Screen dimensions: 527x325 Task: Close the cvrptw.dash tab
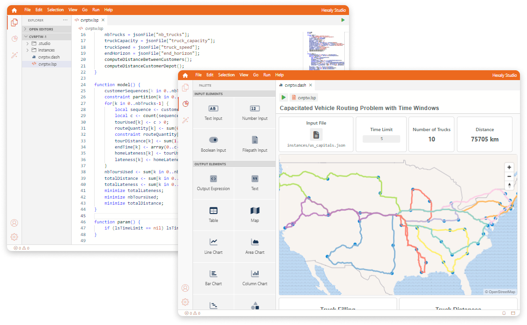[x=311, y=85]
